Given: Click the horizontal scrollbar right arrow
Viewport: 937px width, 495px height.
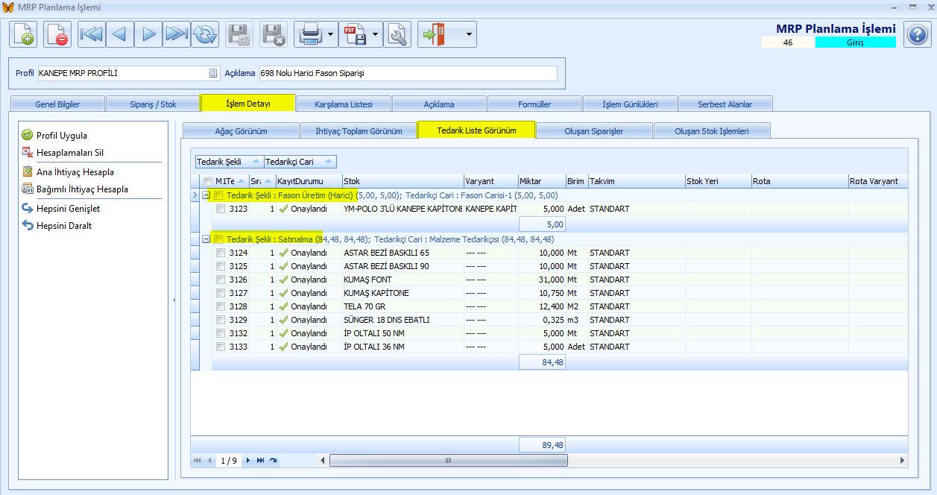Looking at the screenshot, I should [x=903, y=461].
